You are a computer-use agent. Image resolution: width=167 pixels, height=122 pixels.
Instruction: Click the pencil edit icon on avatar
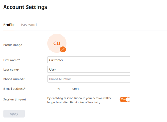coord(63,50)
